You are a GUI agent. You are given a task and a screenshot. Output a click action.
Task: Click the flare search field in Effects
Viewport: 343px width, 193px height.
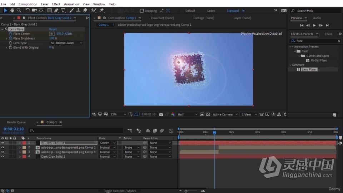(315, 41)
